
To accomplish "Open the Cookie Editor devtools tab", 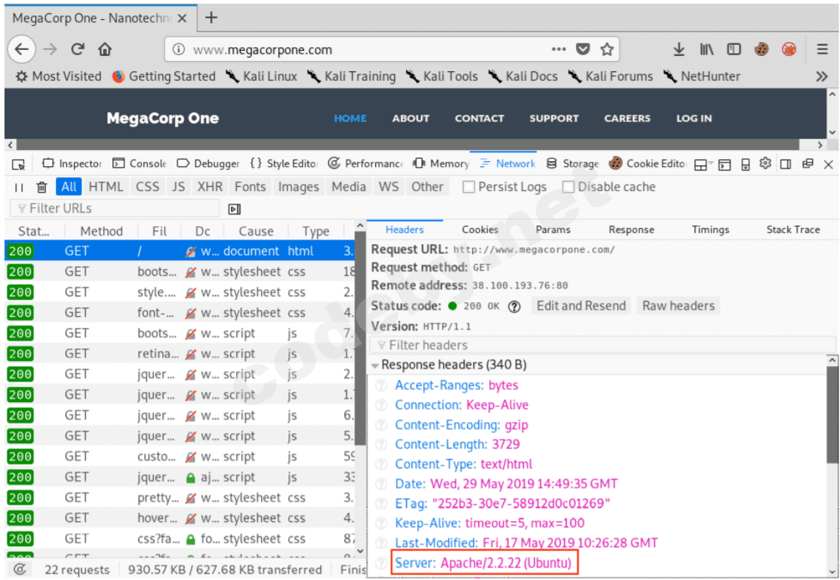I will (x=647, y=164).
